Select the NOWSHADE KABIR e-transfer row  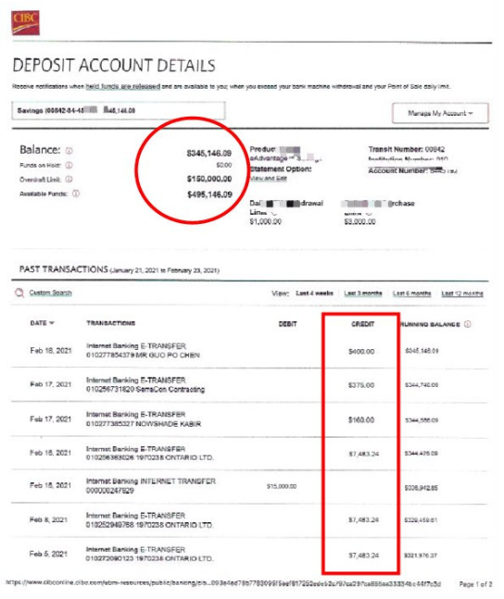click(x=250, y=419)
